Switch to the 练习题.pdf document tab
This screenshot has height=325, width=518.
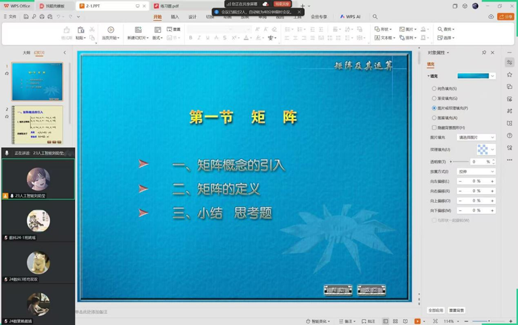(x=169, y=6)
